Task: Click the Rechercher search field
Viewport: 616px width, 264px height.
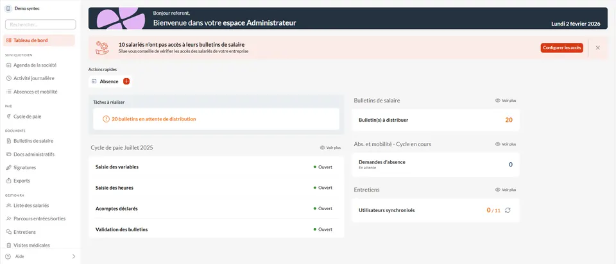Action: tap(40, 24)
